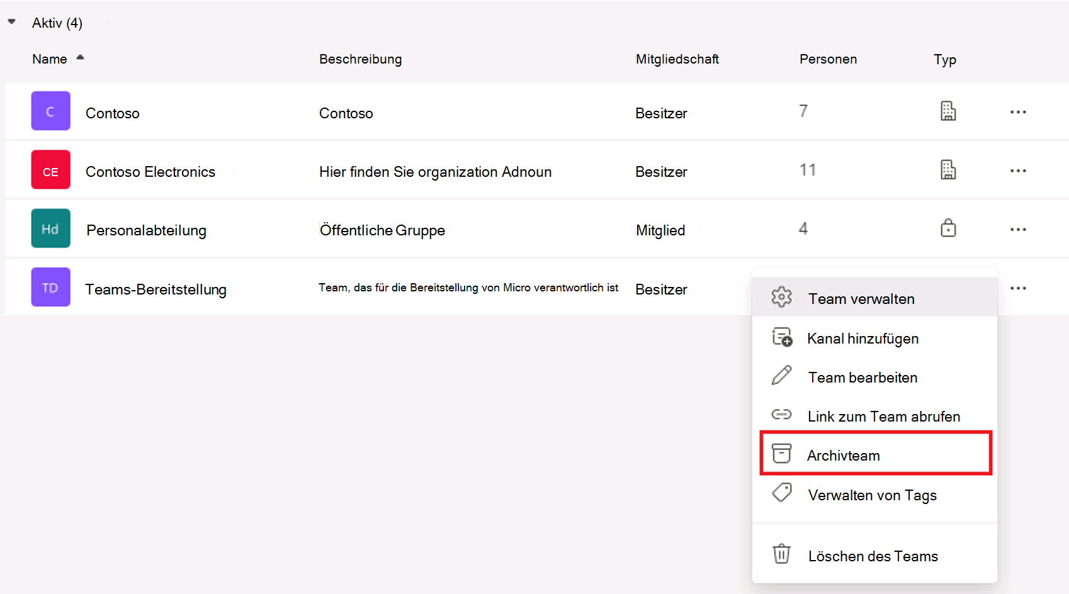Screen dimensions: 1069x594
Task: Click the org type icon for Contoso
Action: [x=948, y=111]
